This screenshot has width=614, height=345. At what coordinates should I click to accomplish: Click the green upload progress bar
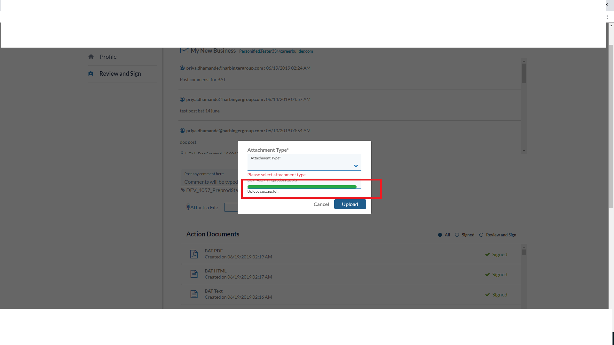click(302, 187)
